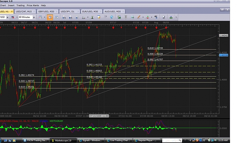Click the HISTOGRAM indicator label
This screenshot has height=143, width=238.
(x=56, y=121)
